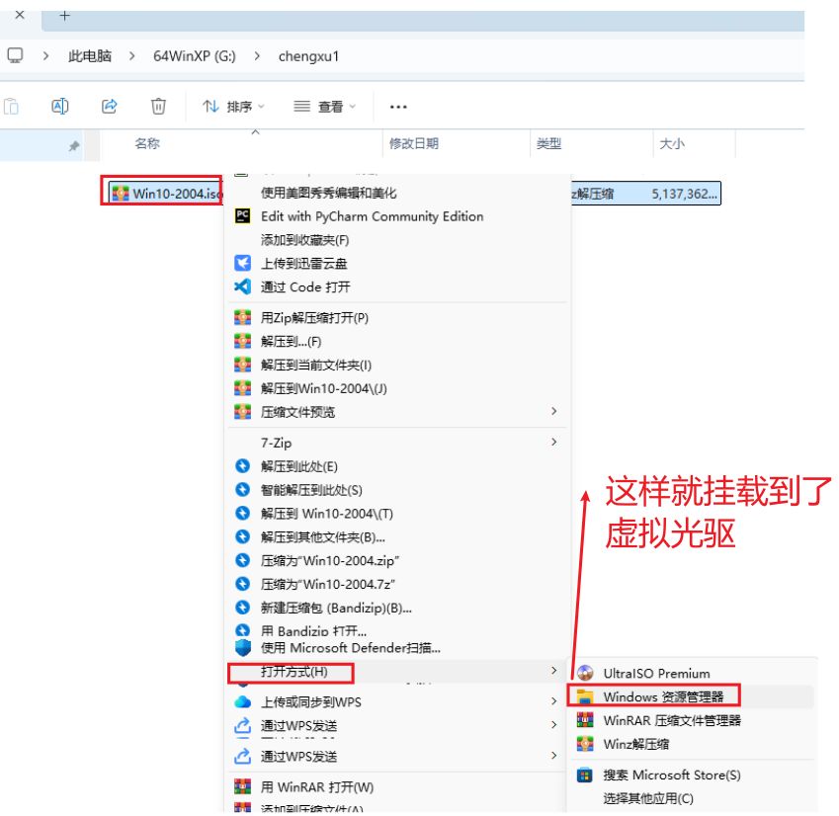Select Windows 资源管理器 to mount ISO
Viewport: 839px width, 816px height.
(x=662, y=697)
